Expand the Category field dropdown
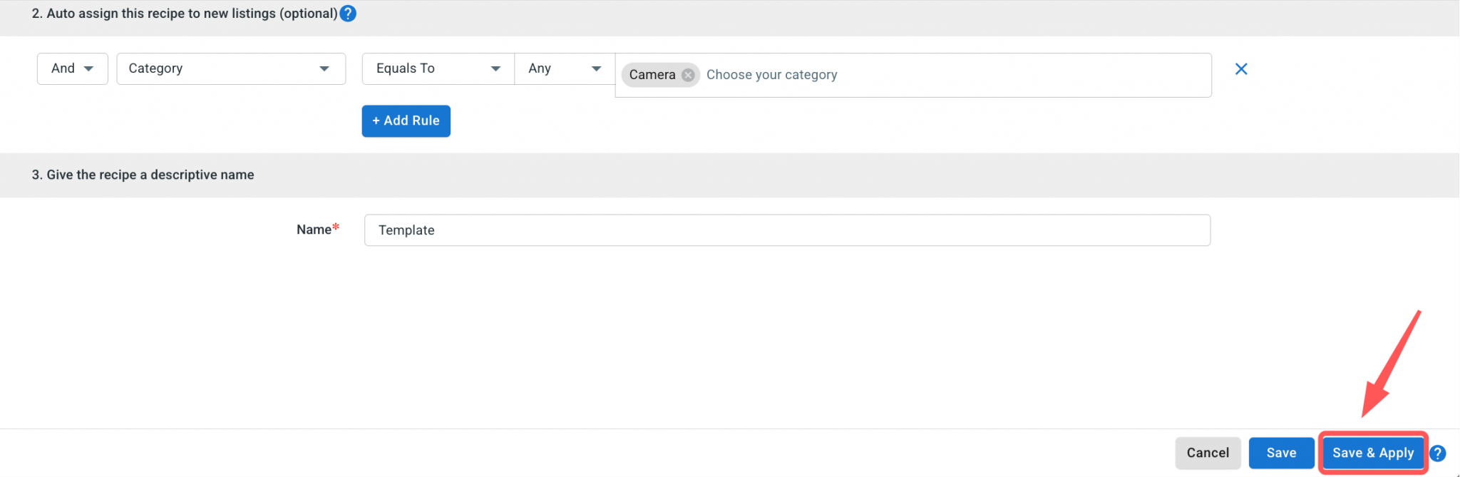The height and width of the screenshot is (477, 1460). coord(231,68)
